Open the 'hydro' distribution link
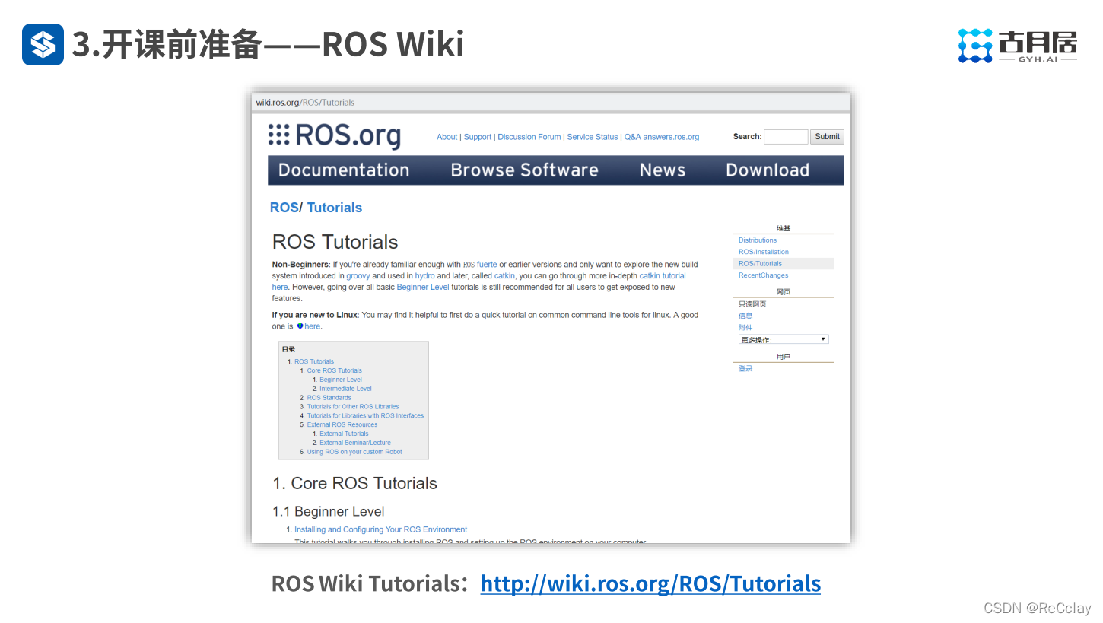 (x=425, y=276)
